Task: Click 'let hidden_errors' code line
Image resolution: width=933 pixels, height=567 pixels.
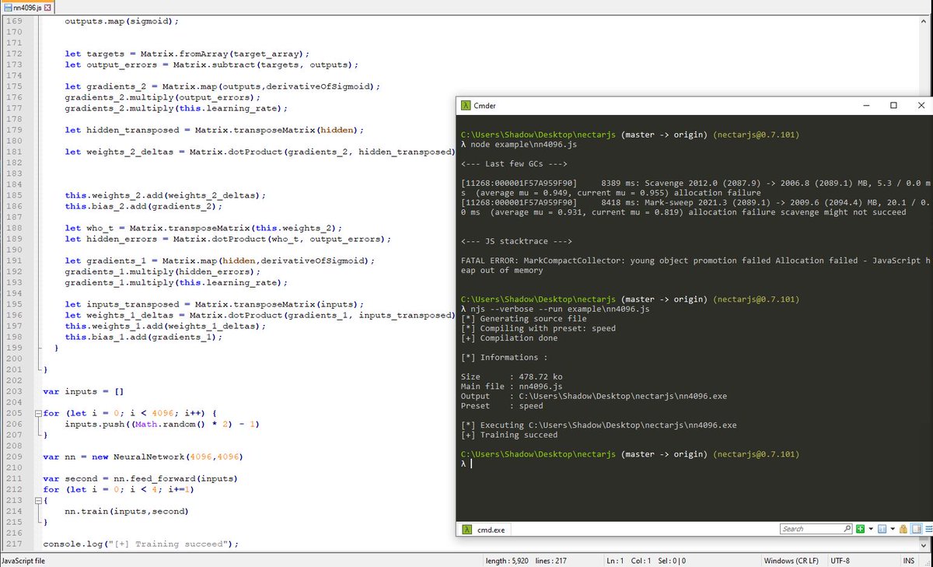Action: click(x=228, y=239)
